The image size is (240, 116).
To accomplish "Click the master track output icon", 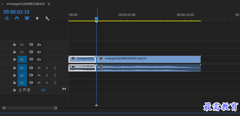I will point(64,89).
